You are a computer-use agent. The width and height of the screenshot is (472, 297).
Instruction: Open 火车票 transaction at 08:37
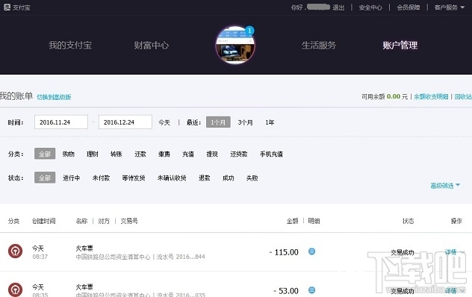84,248
